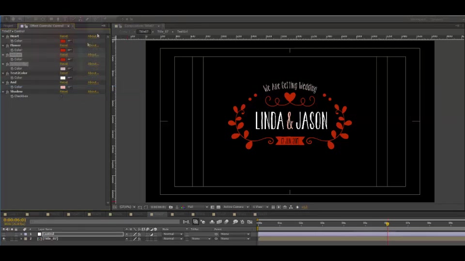465x261 pixels.
Task: Expand the Title_07 layer in timeline
Action: [x=21, y=238]
